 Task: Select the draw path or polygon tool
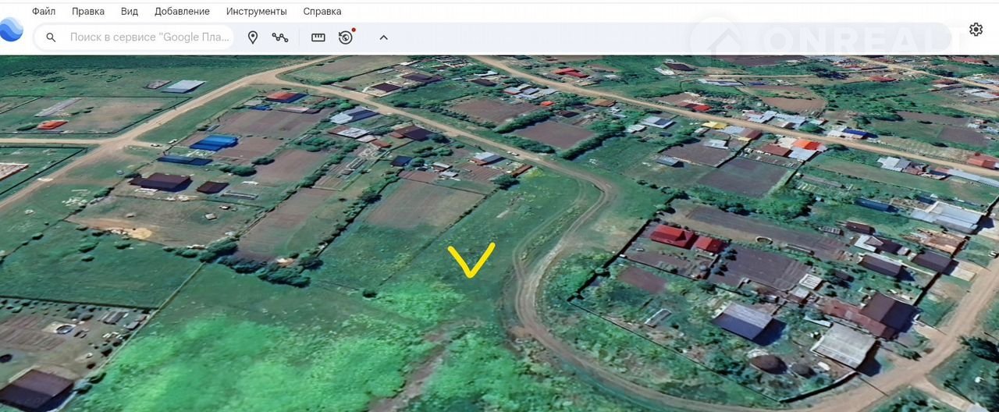click(280, 37)
